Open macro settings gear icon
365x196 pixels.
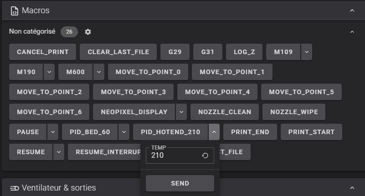(88, 32)
